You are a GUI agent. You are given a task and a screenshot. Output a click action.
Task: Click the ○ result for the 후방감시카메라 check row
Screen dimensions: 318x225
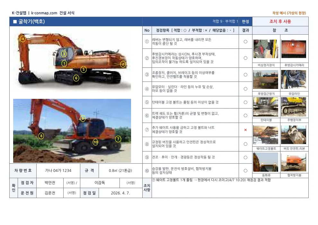click(245, 58)
